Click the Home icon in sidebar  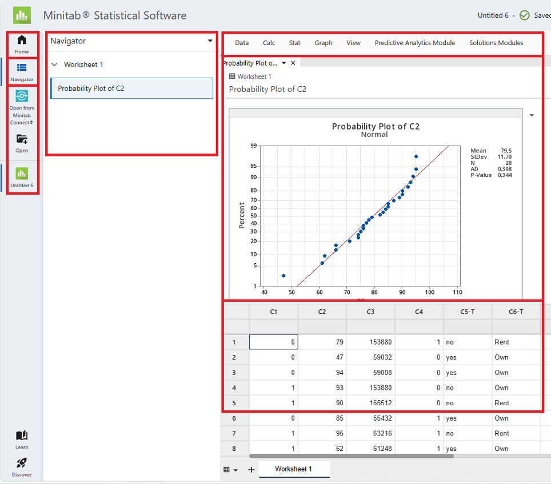(x=22, y=41)
